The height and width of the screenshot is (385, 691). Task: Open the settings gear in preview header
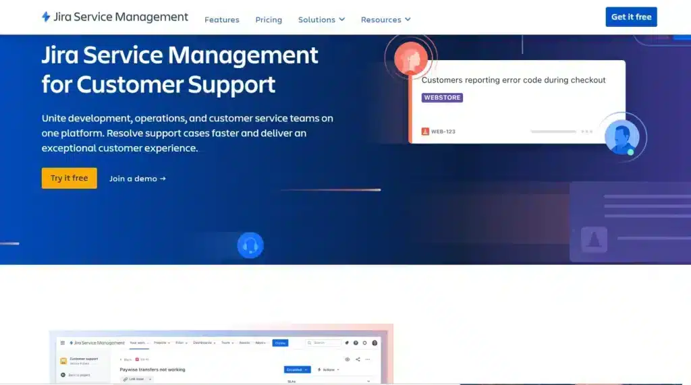point(364,343)
